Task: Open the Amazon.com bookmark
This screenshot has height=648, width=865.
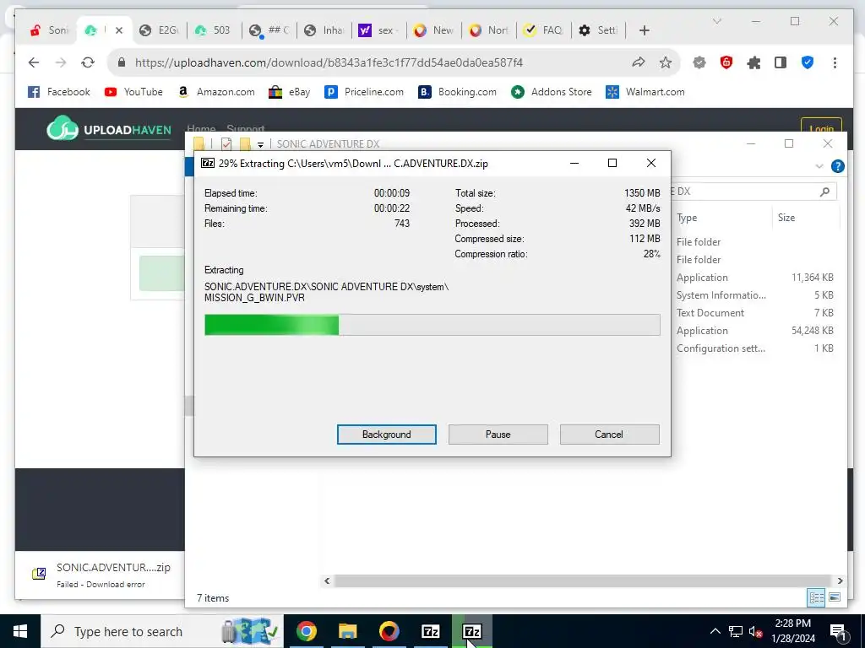Action: click(x=216, y=92)
